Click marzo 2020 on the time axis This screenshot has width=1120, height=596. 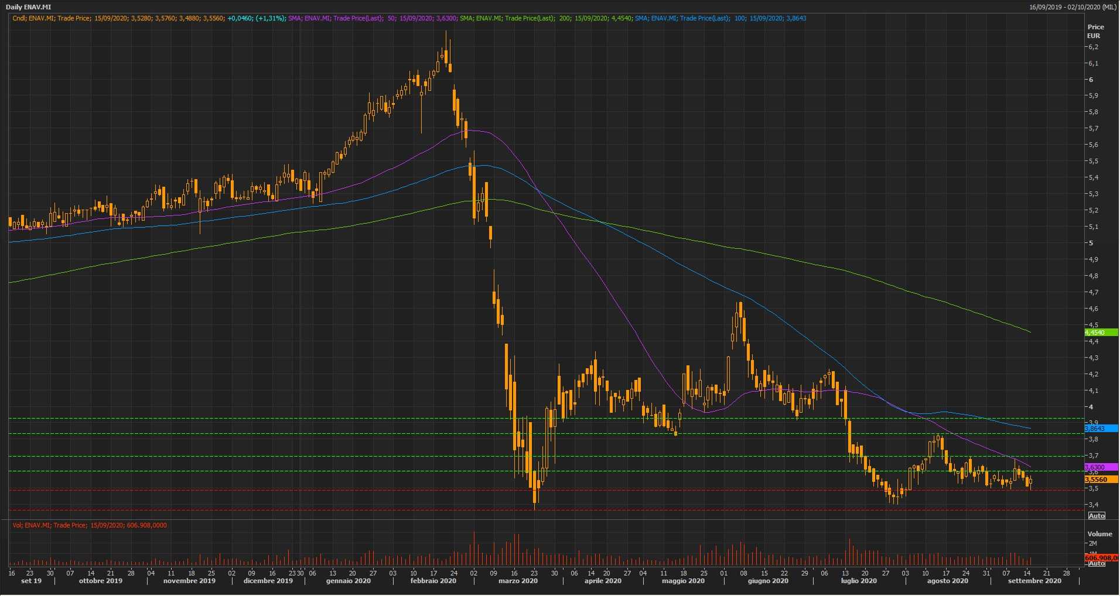(518, 581)
